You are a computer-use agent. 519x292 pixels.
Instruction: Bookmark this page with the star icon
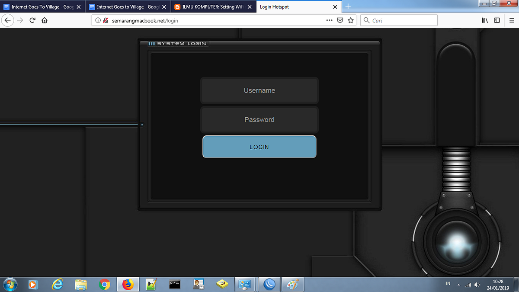[x=350, y=20]
